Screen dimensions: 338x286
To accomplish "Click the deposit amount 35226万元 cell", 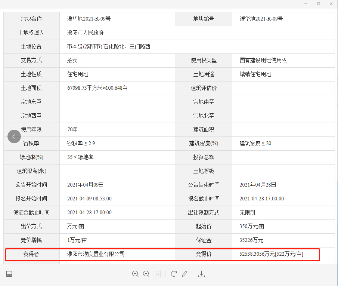I will [x=251, y=240].
